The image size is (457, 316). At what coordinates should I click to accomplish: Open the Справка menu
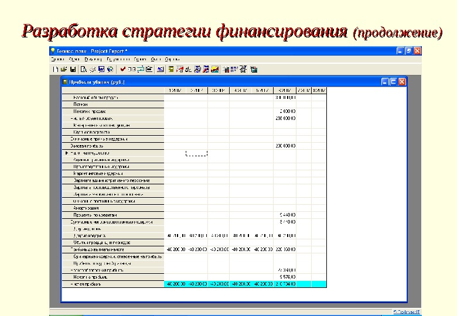point(172,59)
